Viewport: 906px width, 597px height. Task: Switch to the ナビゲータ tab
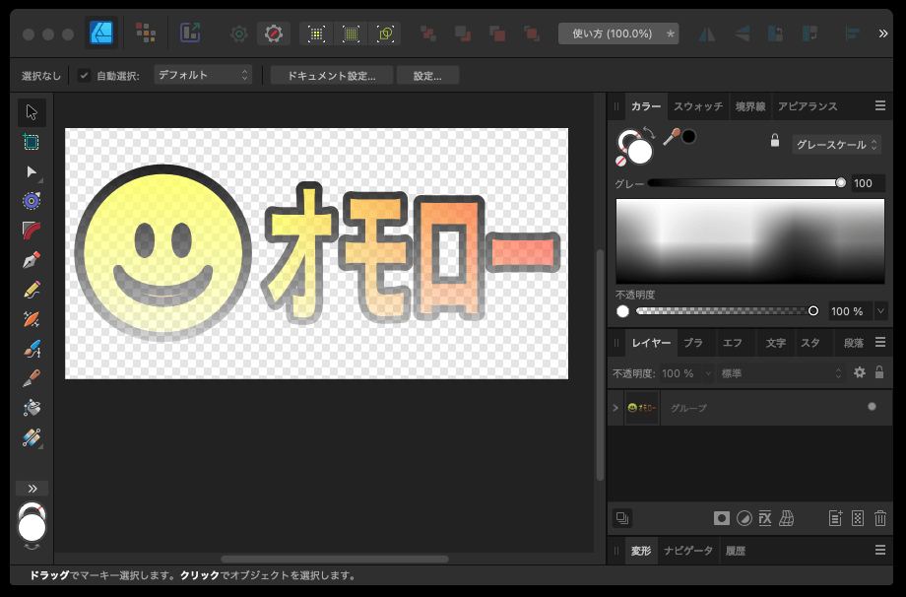[687, 550]
